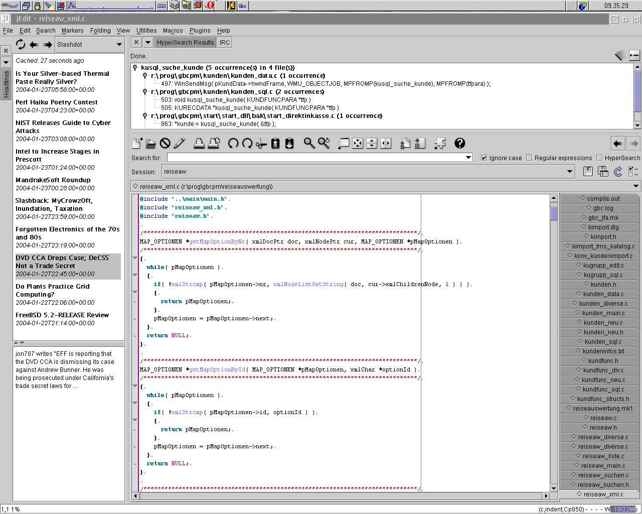
Task: Click the Print icon in toolbar
Action: tap(199, 144)
